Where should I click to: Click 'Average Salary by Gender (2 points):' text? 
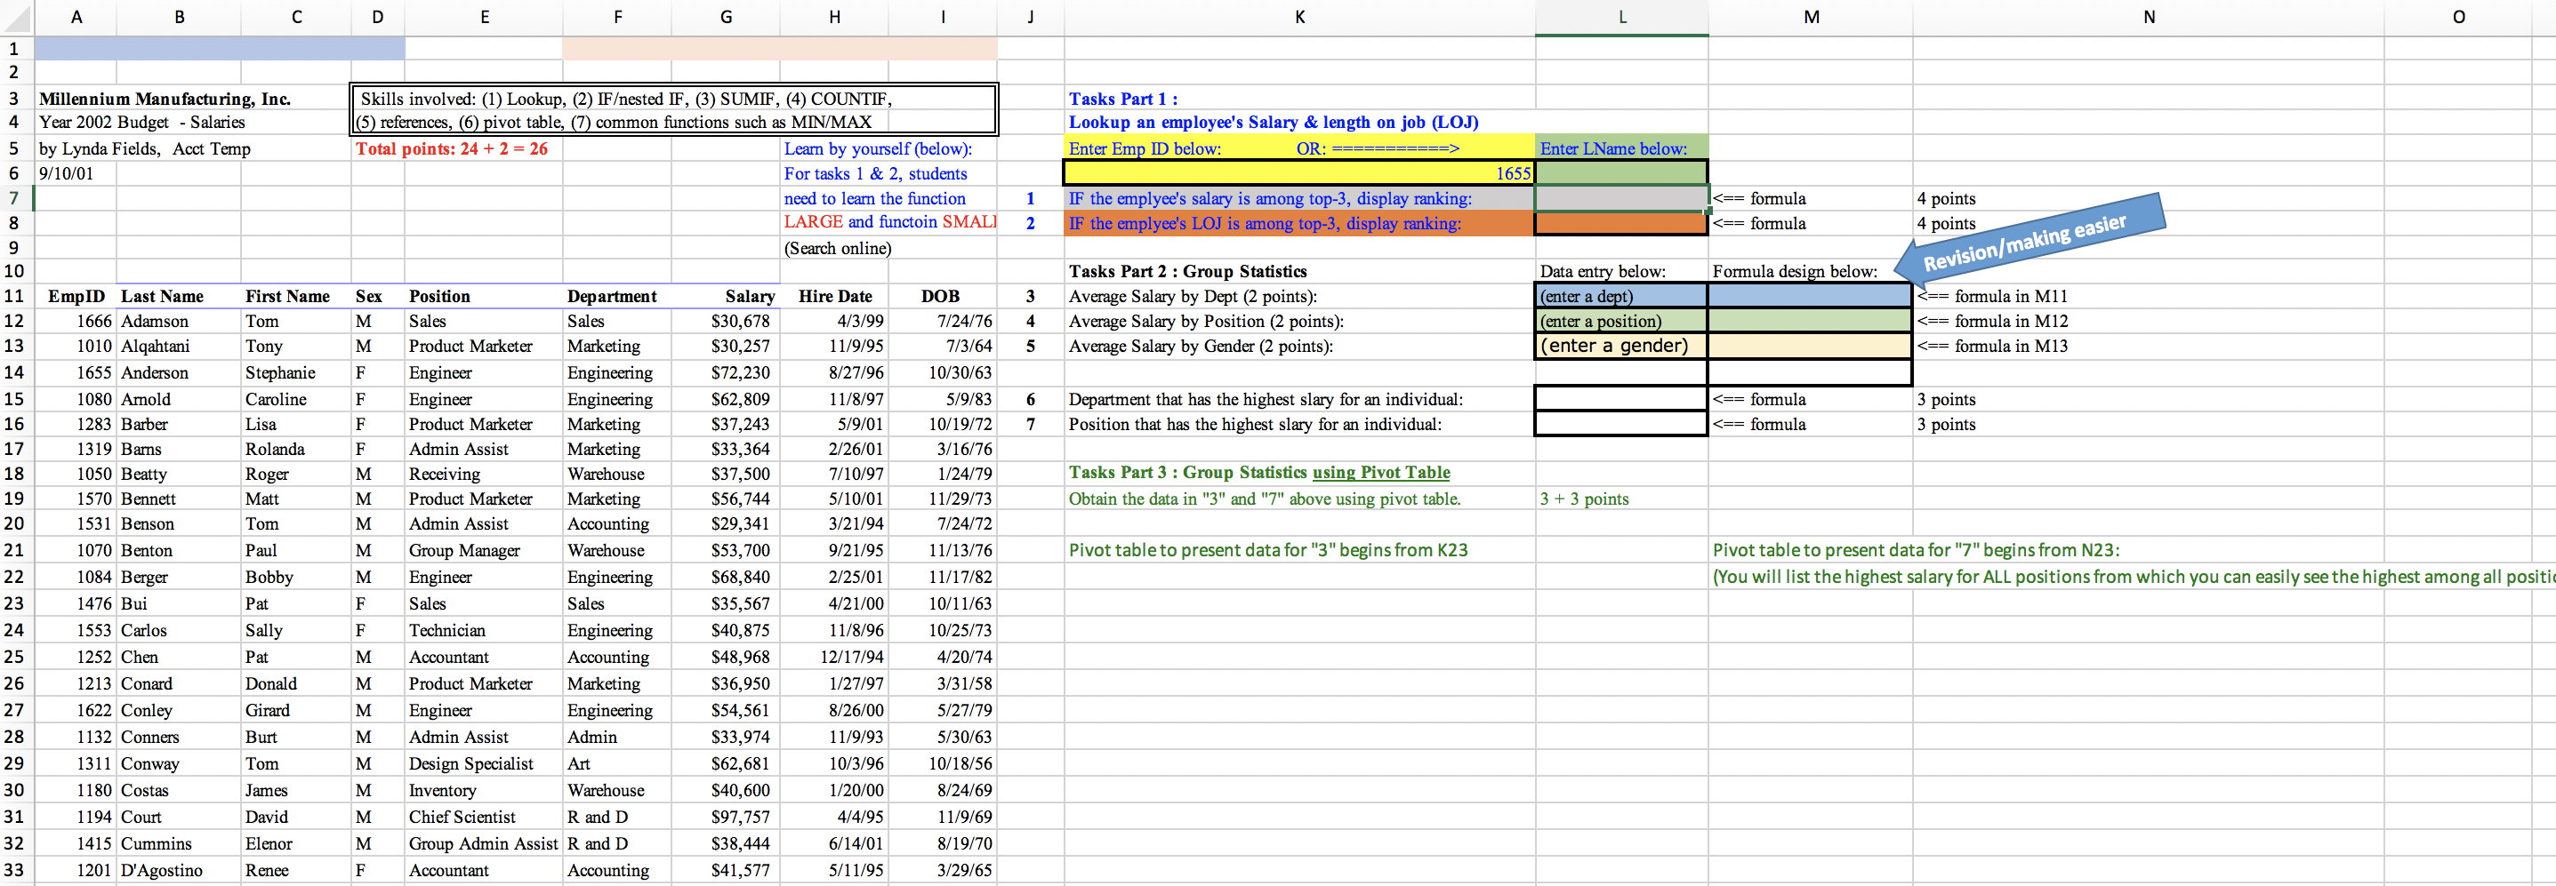pyautogui.click(x=1201, y=346)
